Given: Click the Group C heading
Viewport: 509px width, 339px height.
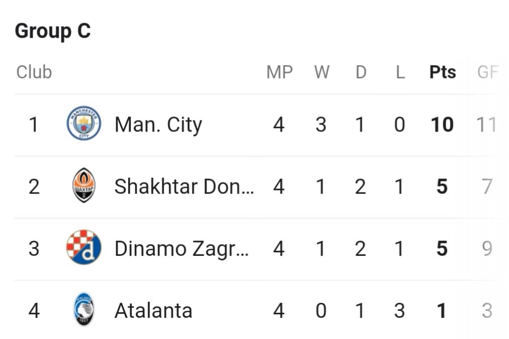Looking at the screenshot, I should pos(53,32).
